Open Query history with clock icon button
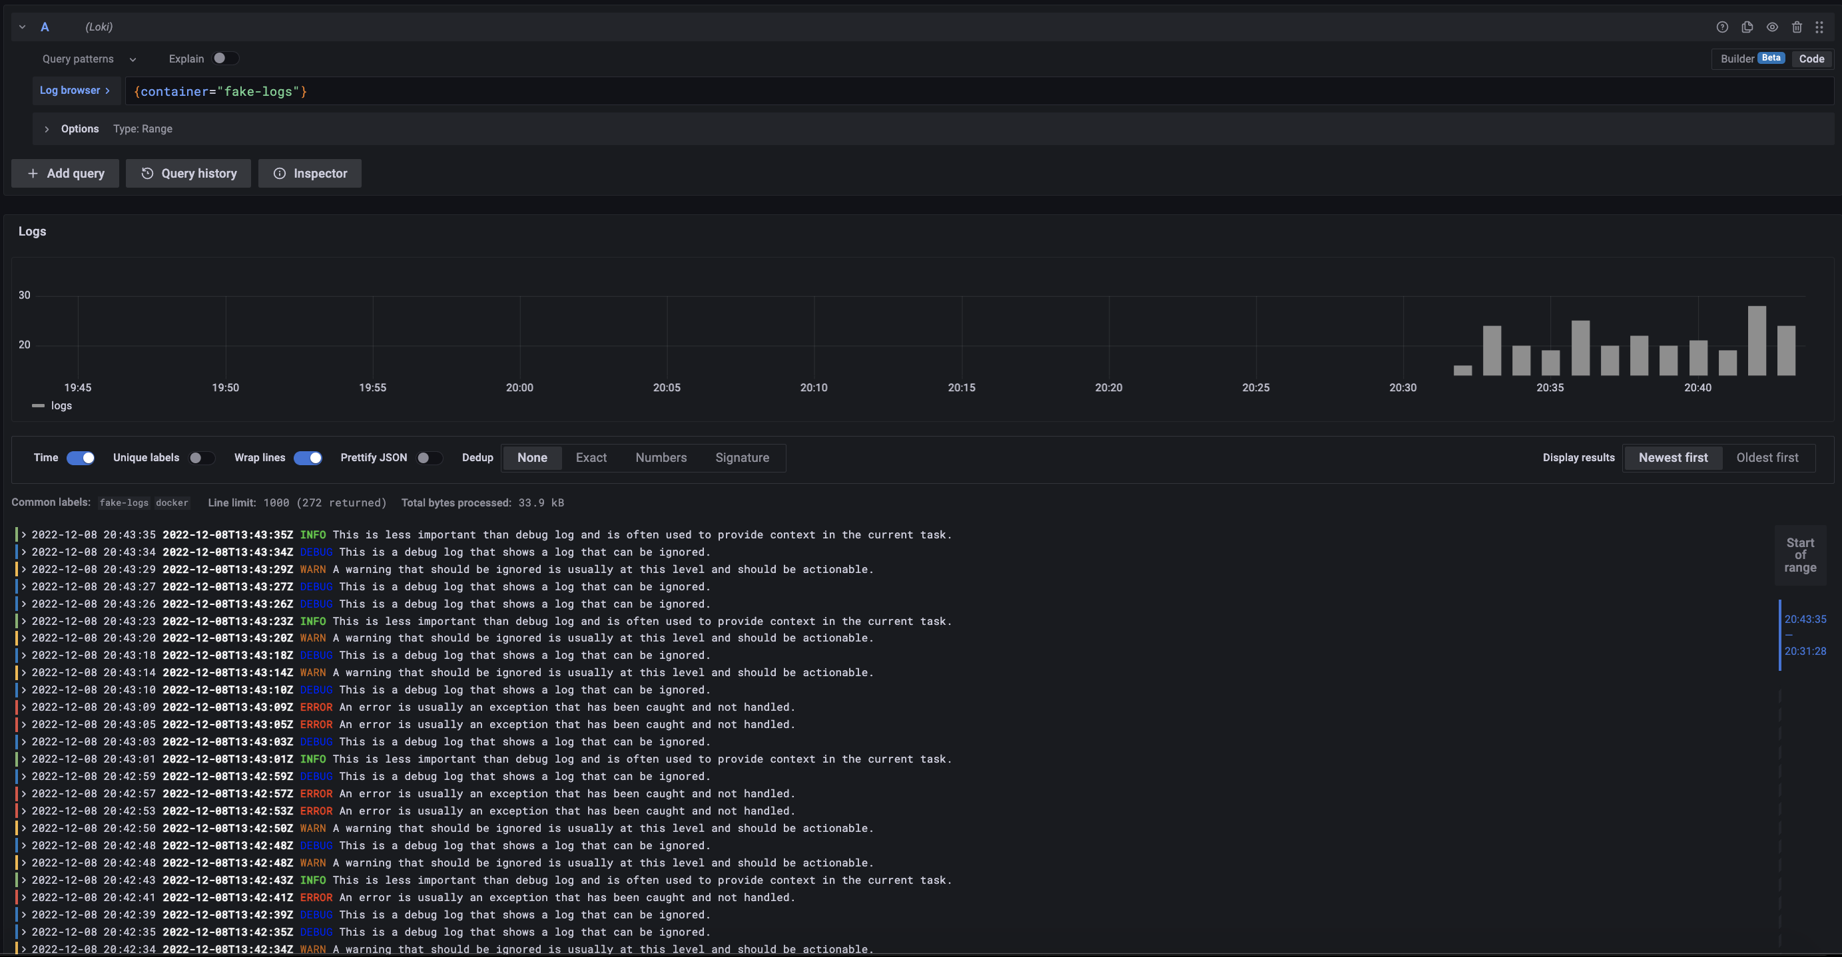The width and height of the screenshot is (1842, 957). click(188, 174)
